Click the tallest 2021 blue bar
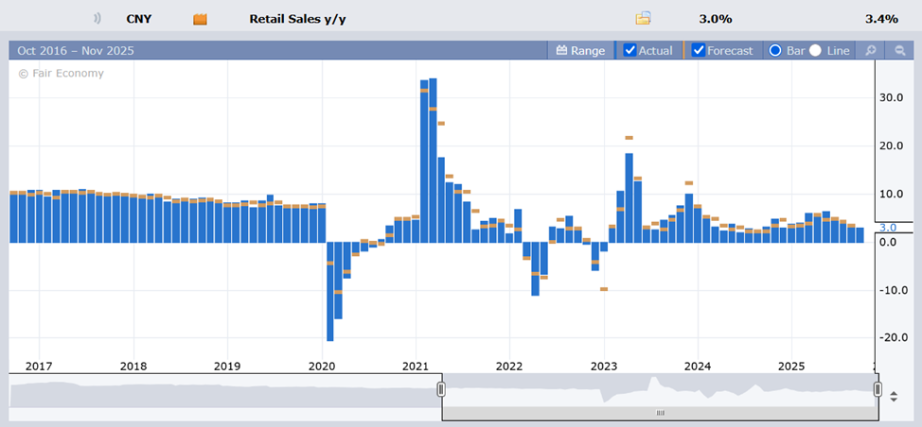This screenshot has width=922, height=427. 433,161
